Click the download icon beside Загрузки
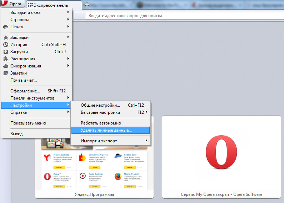The width and height of the screenshot is (284, 203). click(x=6, y=52)
